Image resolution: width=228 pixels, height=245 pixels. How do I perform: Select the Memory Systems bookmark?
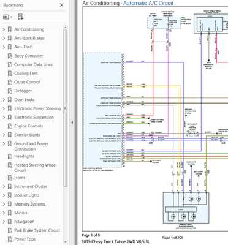pos(30,204)
